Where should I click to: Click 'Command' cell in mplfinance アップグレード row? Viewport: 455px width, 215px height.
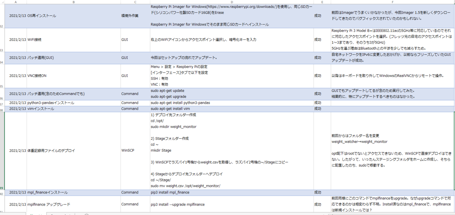click(135, 205)
